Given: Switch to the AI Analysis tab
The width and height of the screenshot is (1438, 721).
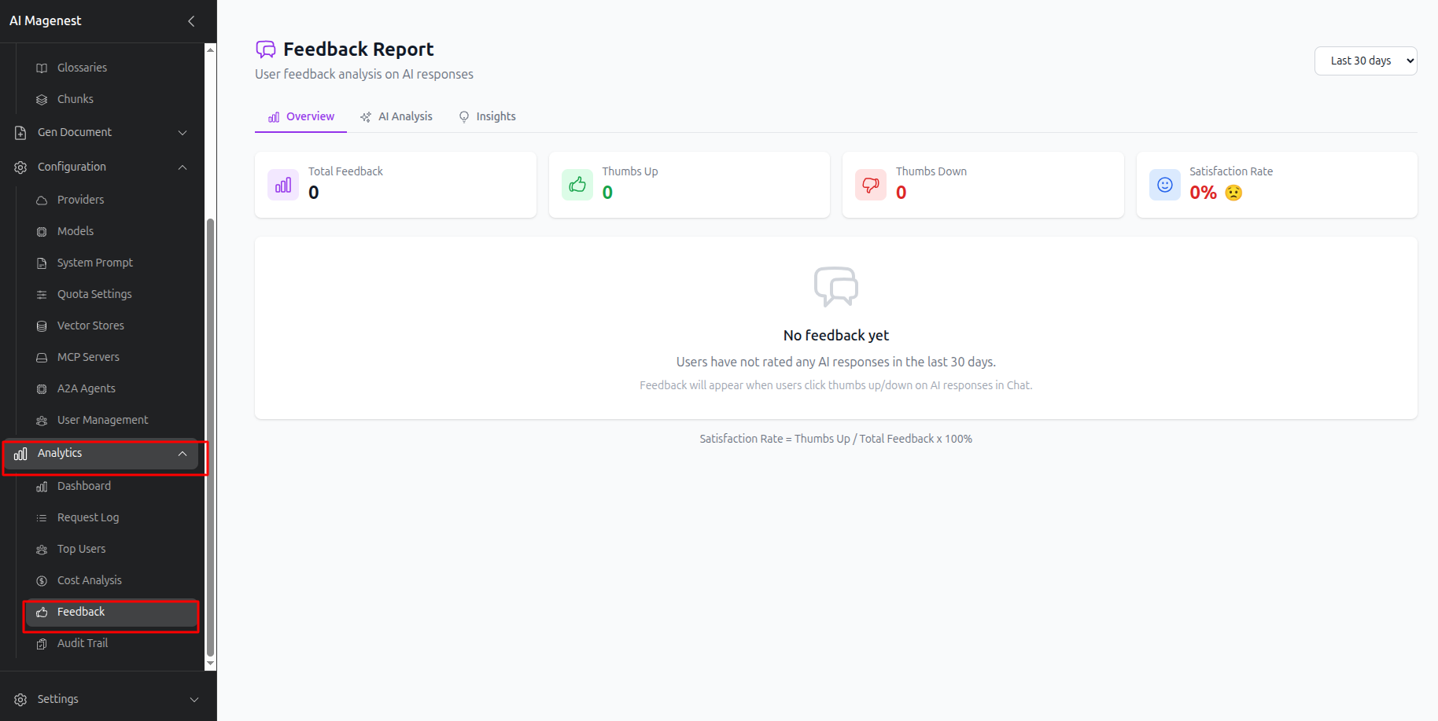Looking at the screenshot, I should (396, 116).
